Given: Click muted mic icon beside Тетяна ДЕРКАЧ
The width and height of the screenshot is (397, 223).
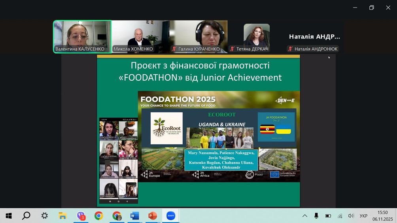Looking at the screenshot, I should click(232, 49).
